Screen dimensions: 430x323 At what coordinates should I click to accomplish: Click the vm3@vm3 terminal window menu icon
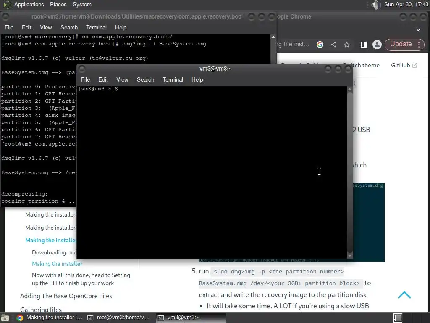[x=82, y=69]
